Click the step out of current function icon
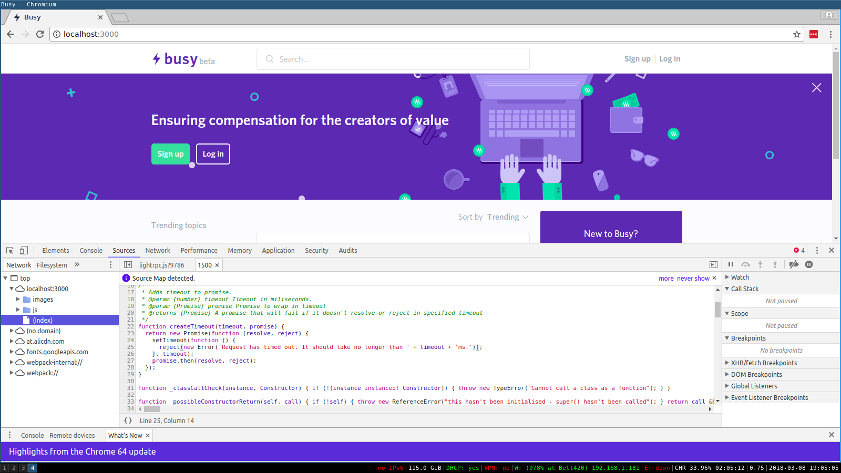The height and width of the screenshot is (473, 841). pyautogui.click(x=775, y=264)
